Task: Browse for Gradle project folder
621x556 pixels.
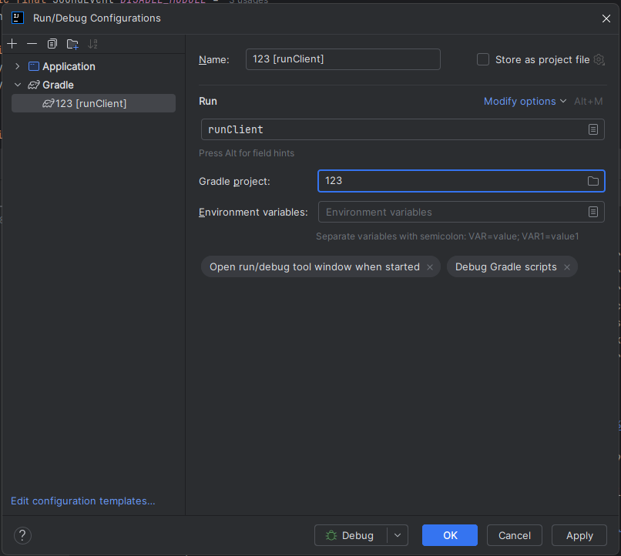Action: 593,181
